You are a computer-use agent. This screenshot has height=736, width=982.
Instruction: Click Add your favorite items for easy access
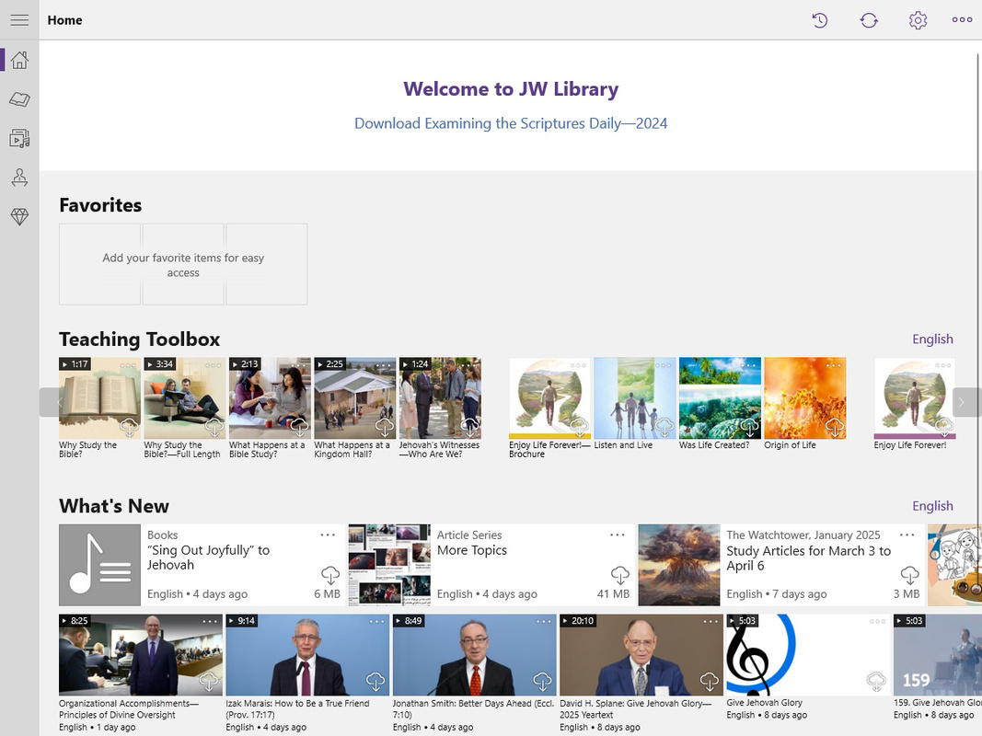coord(182,264)
